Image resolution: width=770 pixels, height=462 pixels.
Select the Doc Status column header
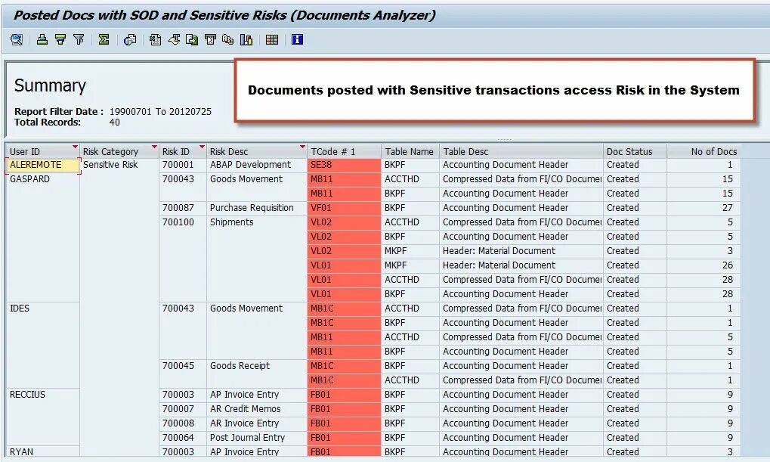[x=635, y=151]
